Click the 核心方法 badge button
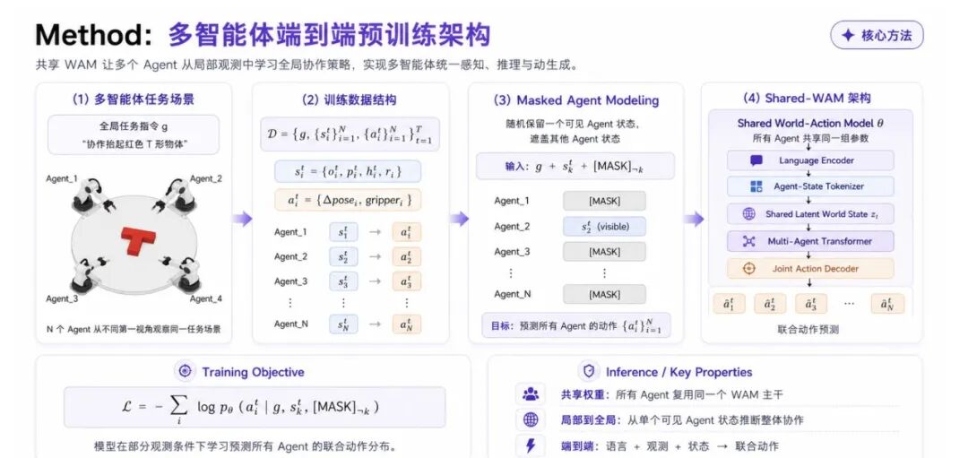Screen dimensions: 968x458 pos(877,35)
